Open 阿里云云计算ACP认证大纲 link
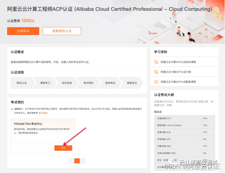The height and width of the screenshot is (173, 225). [x=176, y=72]
